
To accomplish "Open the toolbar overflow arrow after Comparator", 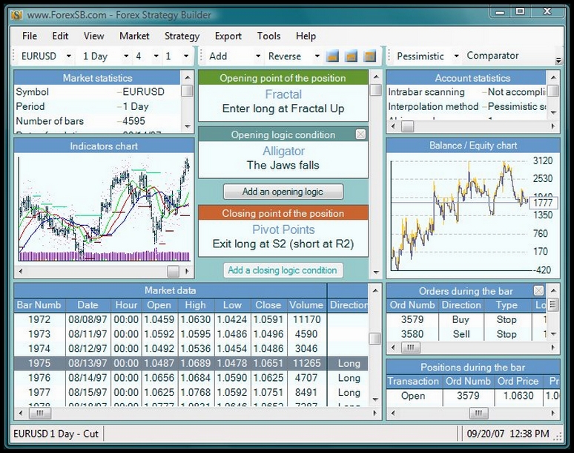I will pyautogui.click(x=558, y=60).
